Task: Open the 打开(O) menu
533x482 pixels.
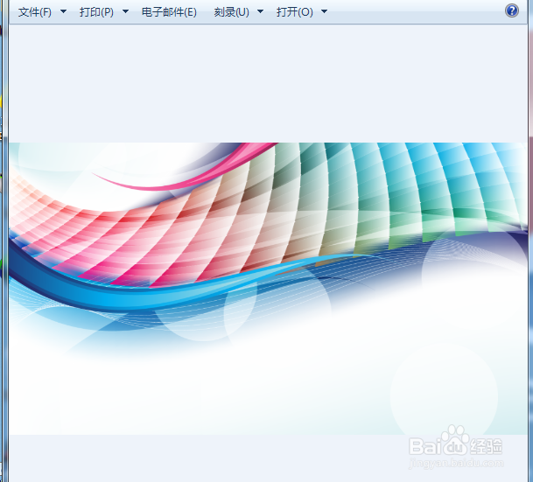Action: pyautogui.click(x=295, y=12)
